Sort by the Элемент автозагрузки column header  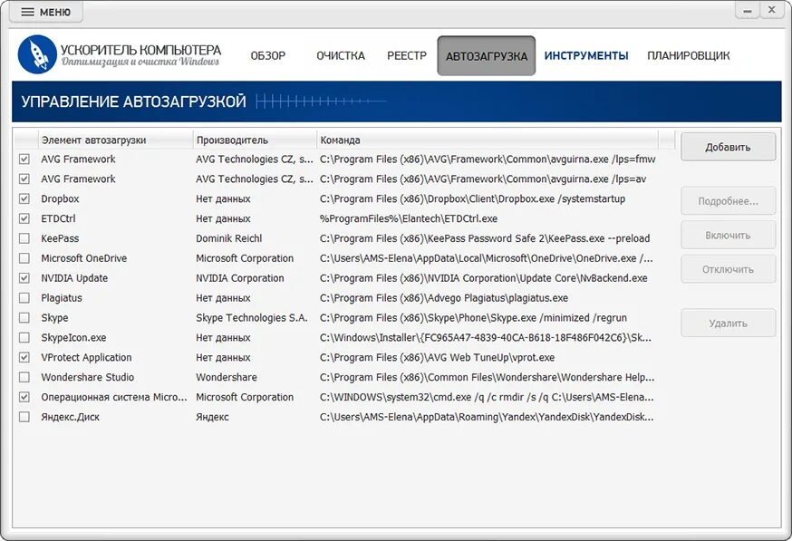pyautogui.click(x=115, y=140)
